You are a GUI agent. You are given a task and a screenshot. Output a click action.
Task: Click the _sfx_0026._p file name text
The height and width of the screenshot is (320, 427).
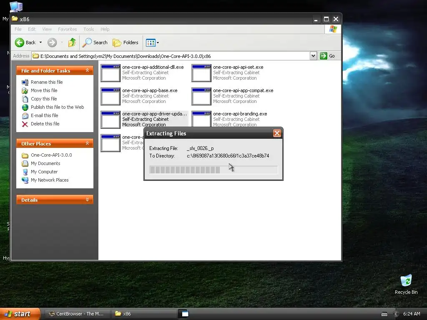point(200,148)
